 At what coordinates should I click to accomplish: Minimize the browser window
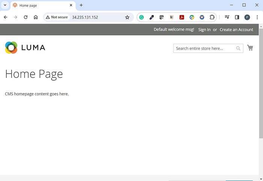231,5
